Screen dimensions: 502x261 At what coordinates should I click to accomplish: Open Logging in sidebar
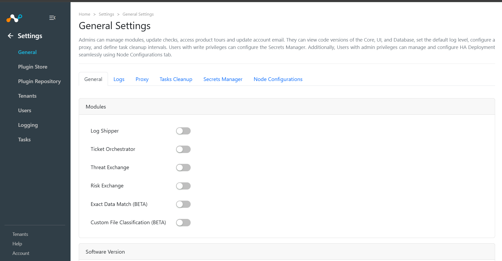pos(28,125)
